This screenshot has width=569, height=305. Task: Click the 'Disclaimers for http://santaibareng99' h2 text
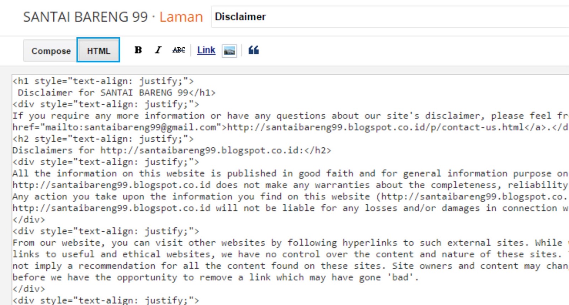(x=171, y=150)
